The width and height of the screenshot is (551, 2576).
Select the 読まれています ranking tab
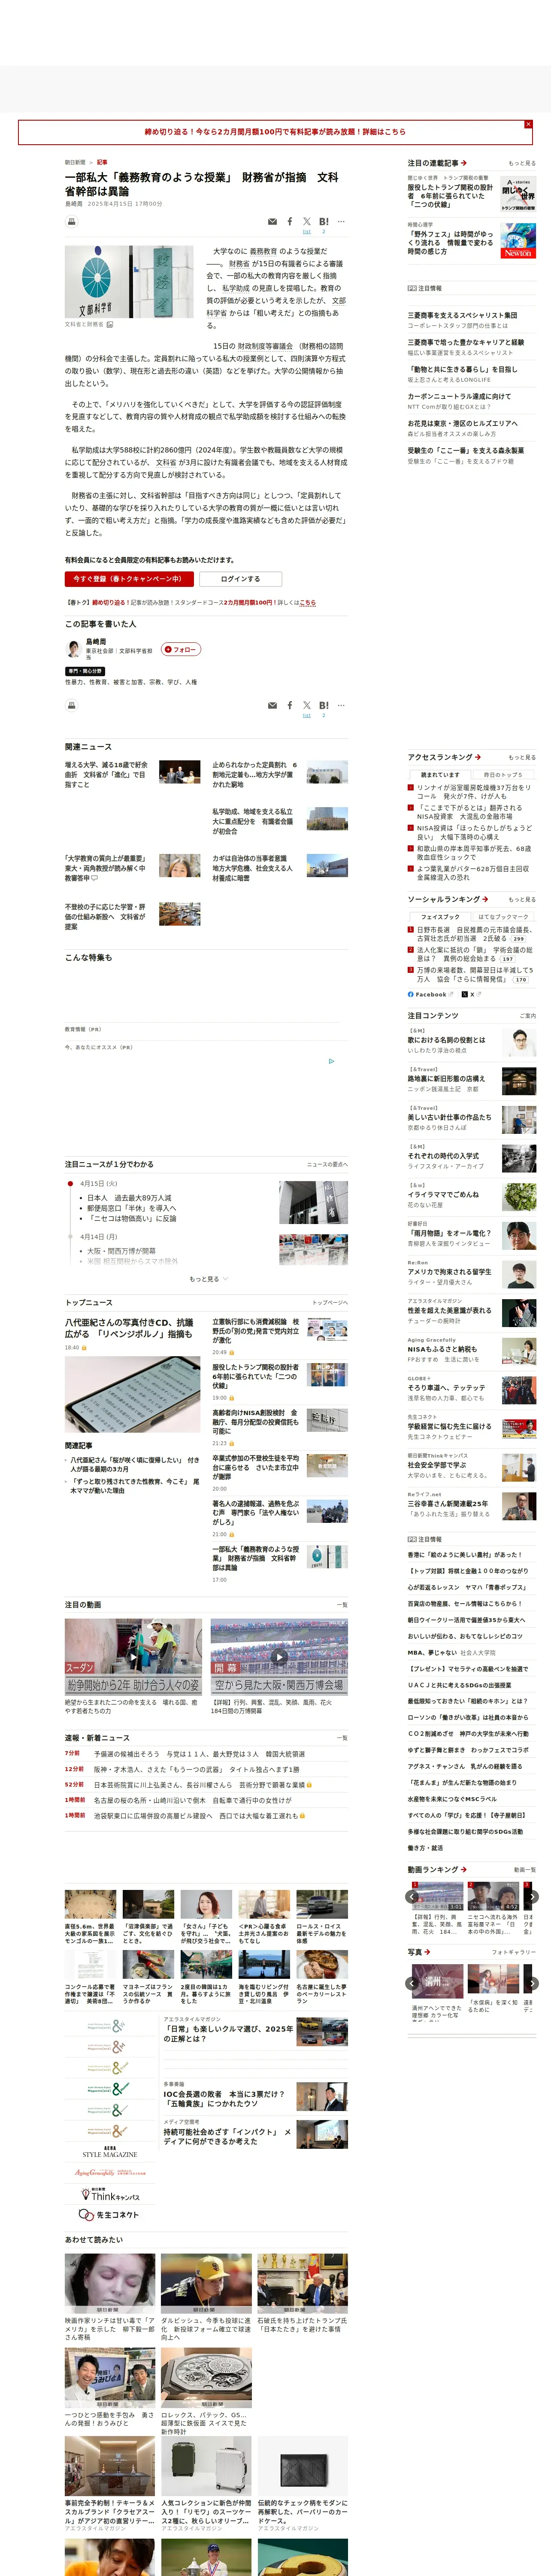click(440, 775)
